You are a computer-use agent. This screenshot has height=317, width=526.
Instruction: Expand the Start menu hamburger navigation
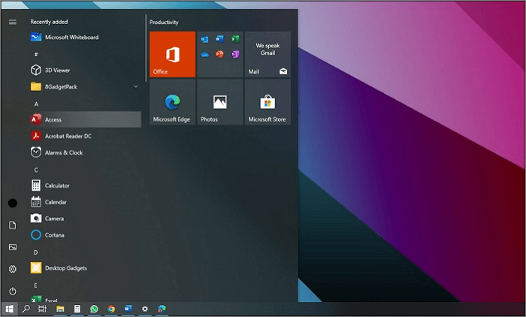click(12, 22)
